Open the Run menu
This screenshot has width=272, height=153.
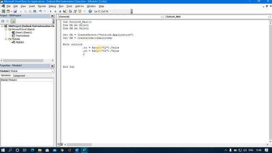point(61,6)
